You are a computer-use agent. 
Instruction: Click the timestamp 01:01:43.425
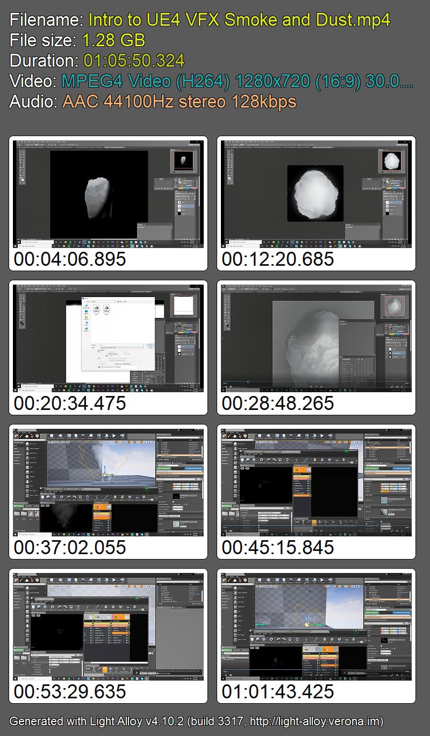pos(278,692)
